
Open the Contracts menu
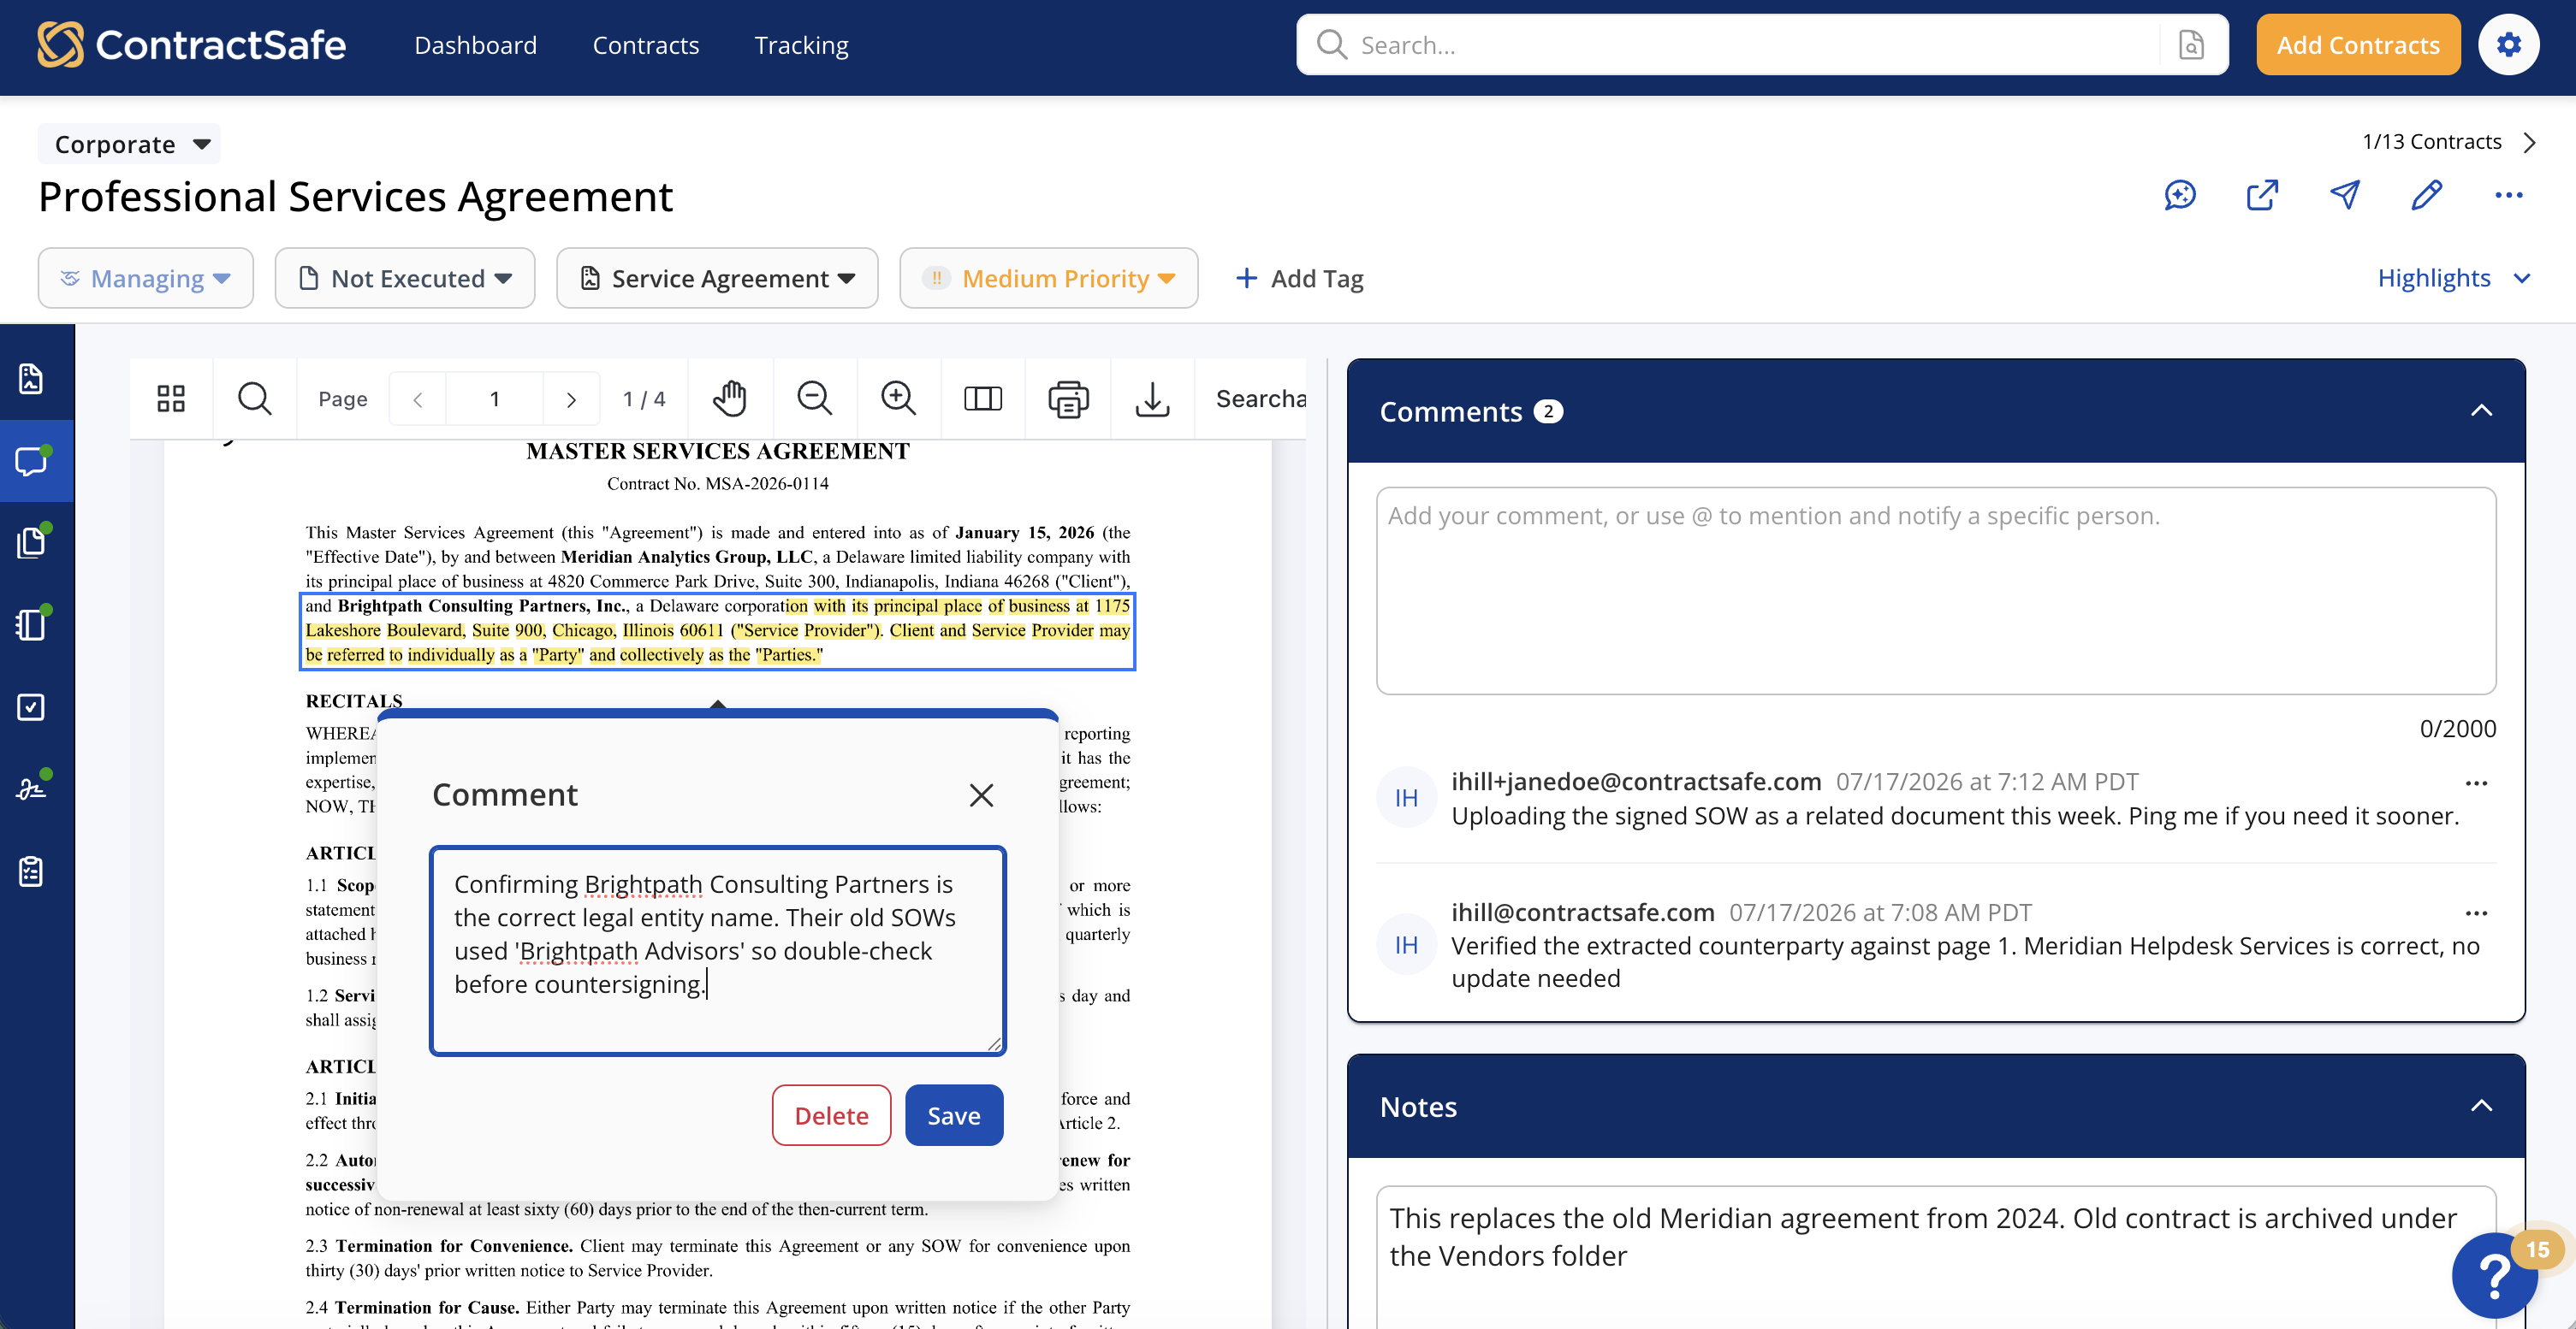[x=645, y=45]
